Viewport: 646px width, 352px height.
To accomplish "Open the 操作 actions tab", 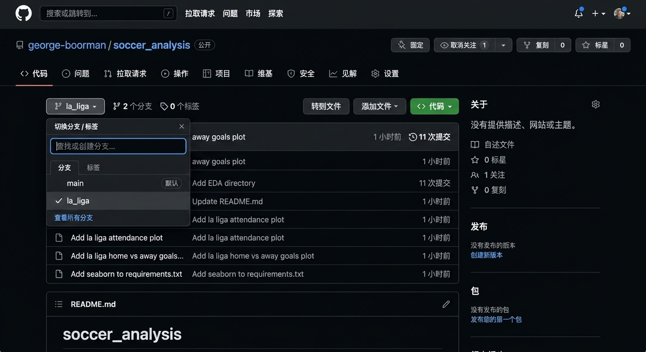I will point(175,73).
